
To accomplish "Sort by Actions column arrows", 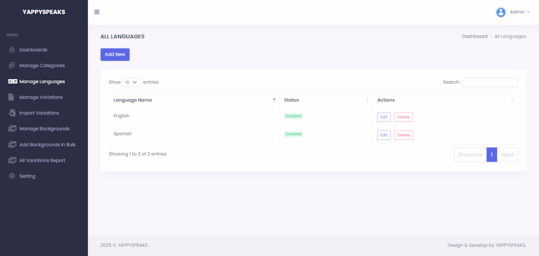I will click(513, 100).
